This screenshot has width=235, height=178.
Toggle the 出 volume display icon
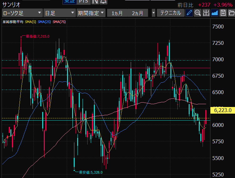(206, 13)
